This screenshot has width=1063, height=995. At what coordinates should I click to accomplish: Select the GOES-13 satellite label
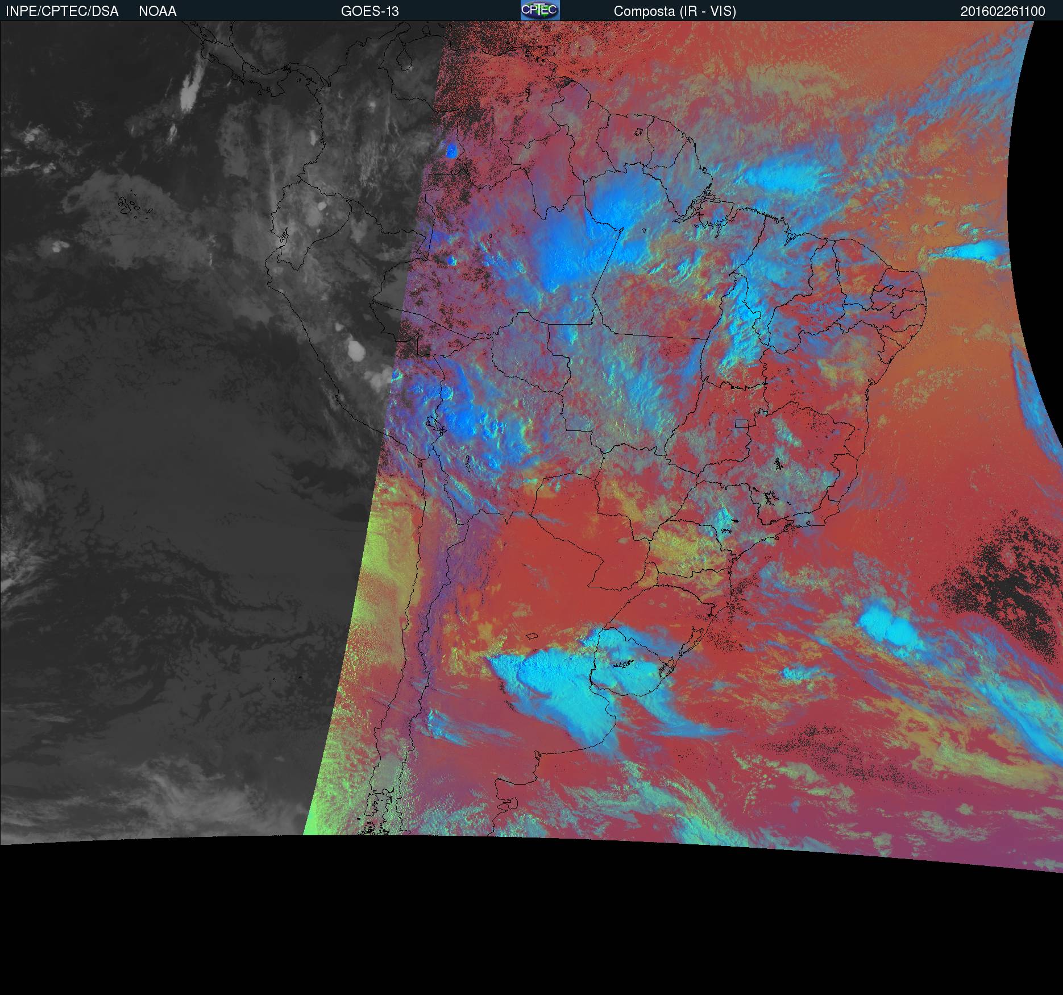coord(369,11)
